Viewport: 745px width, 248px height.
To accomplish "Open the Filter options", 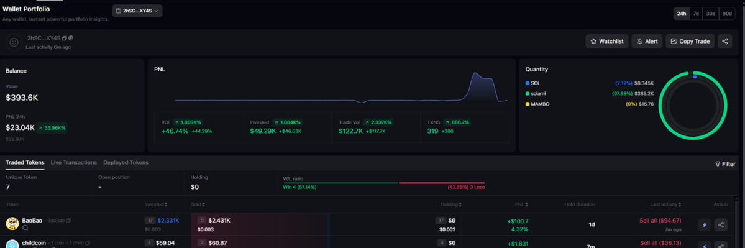I will [x=725, y=164].
